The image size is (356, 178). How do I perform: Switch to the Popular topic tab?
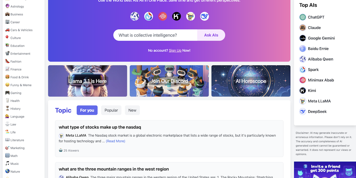point(111,110)
